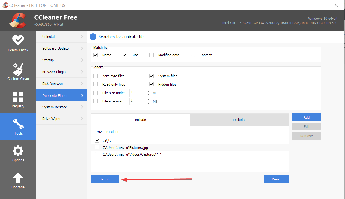Tick Ignore Read only files

96,84
